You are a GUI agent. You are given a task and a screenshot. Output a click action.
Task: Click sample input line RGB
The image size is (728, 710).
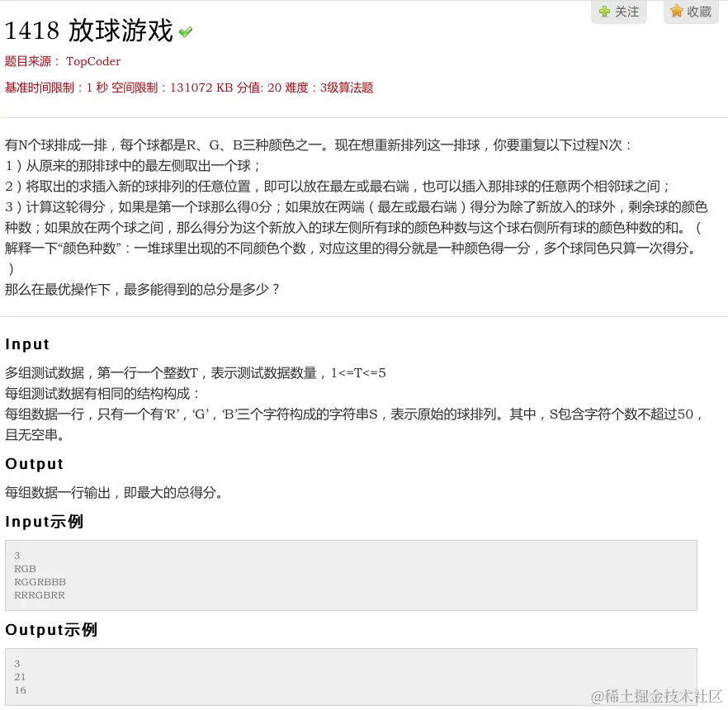tap(25, 569)
